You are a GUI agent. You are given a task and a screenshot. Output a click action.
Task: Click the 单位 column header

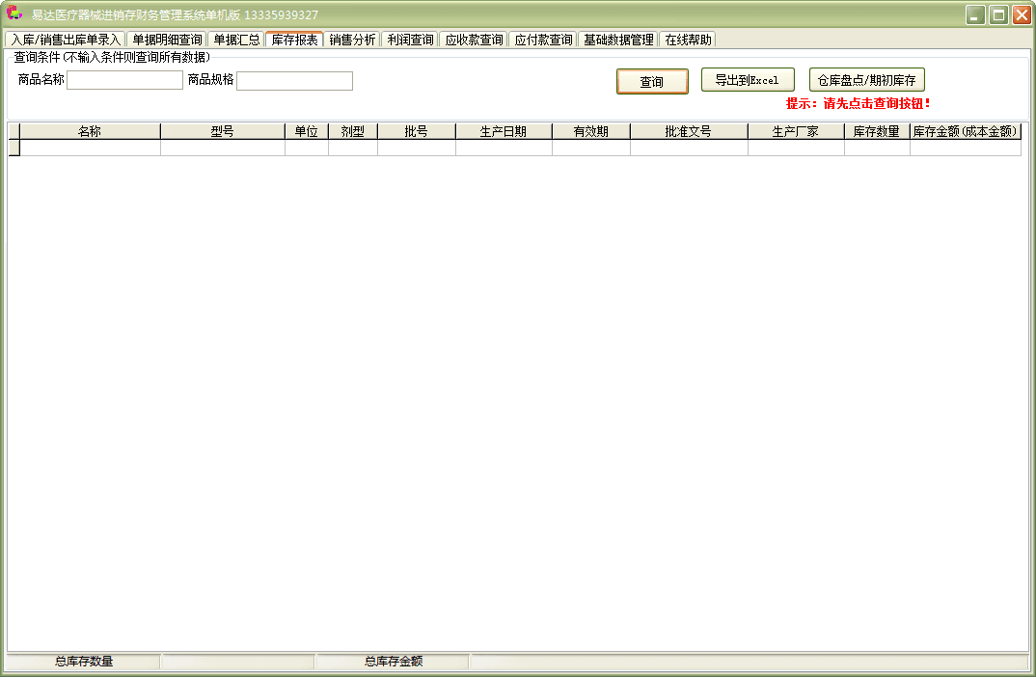tap(307, 131)
